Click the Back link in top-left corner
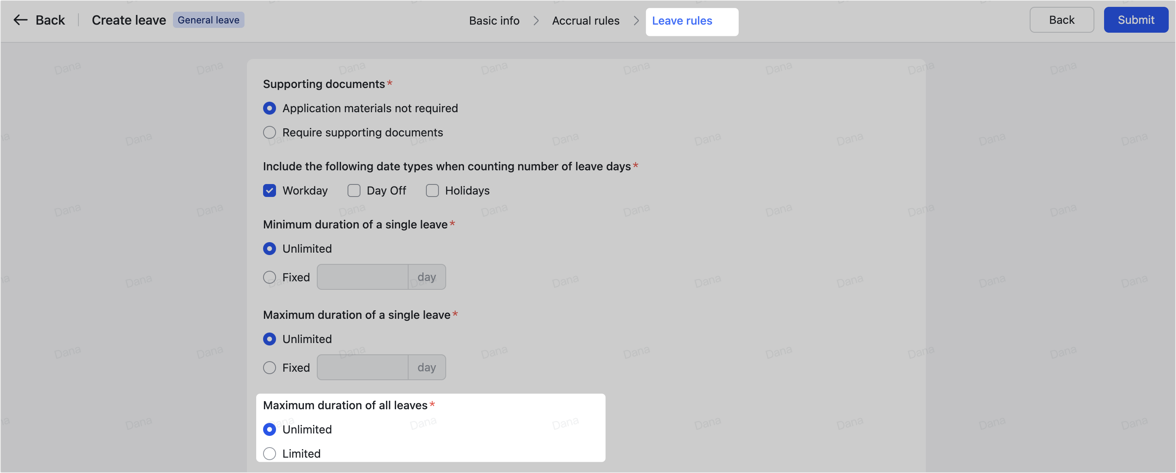Viewport: 1176px width, 473px height. 50,20
